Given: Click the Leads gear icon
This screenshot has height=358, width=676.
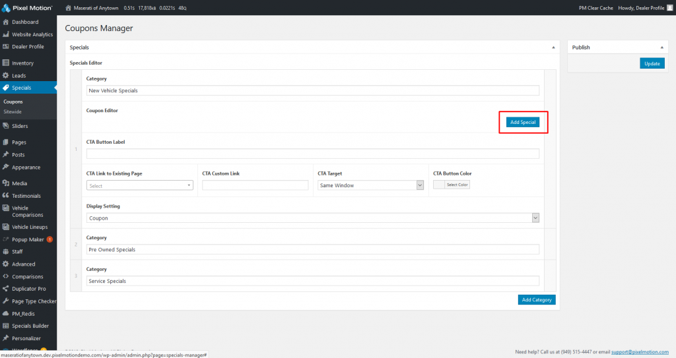Looking at the screenshot, I should point(5,75).
